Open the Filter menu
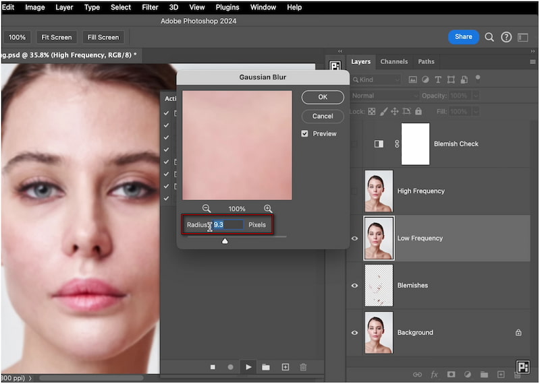540x384 pixels. click(x=148, y=7)
